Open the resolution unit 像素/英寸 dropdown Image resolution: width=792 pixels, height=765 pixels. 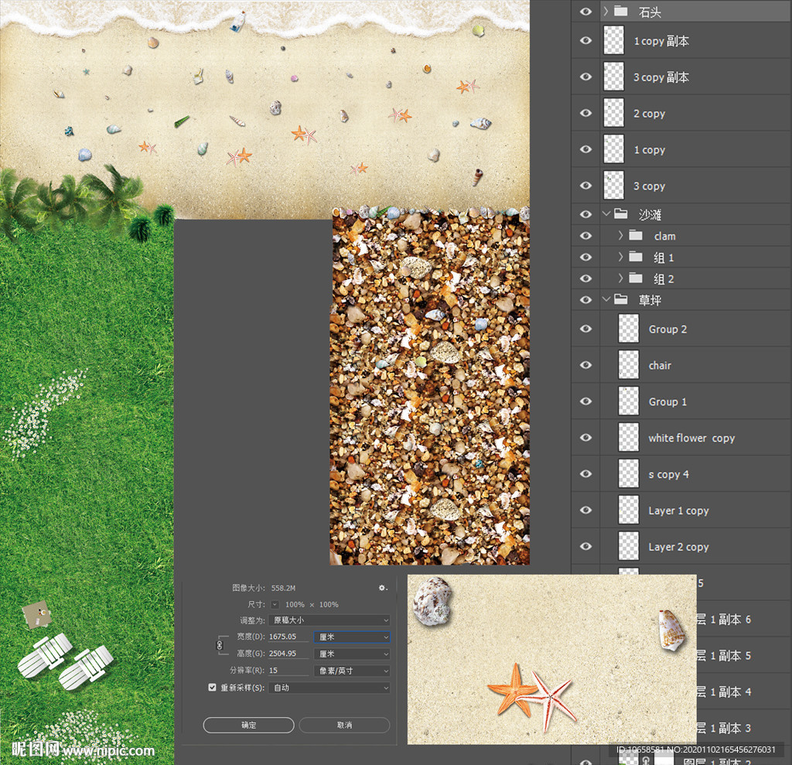pos(352,671)
